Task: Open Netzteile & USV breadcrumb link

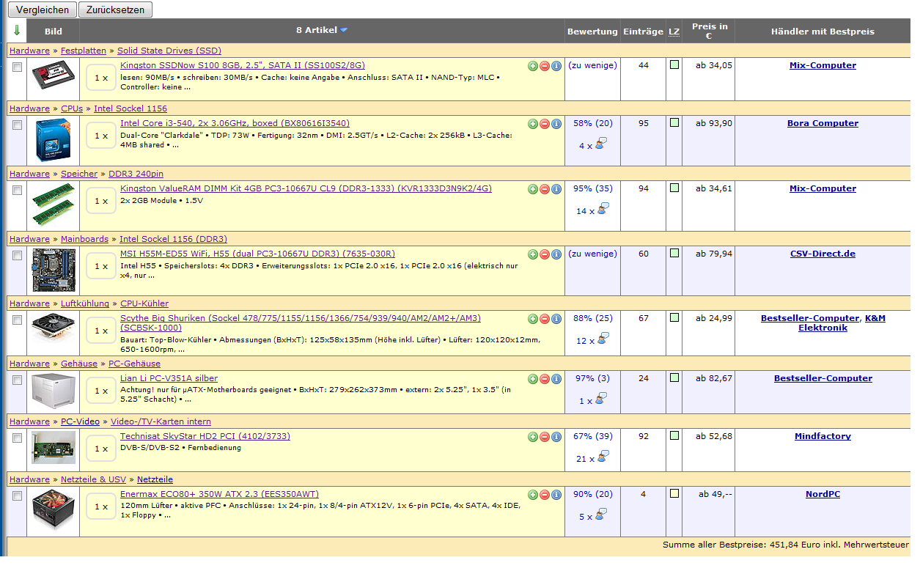Action: pos(93,479)
